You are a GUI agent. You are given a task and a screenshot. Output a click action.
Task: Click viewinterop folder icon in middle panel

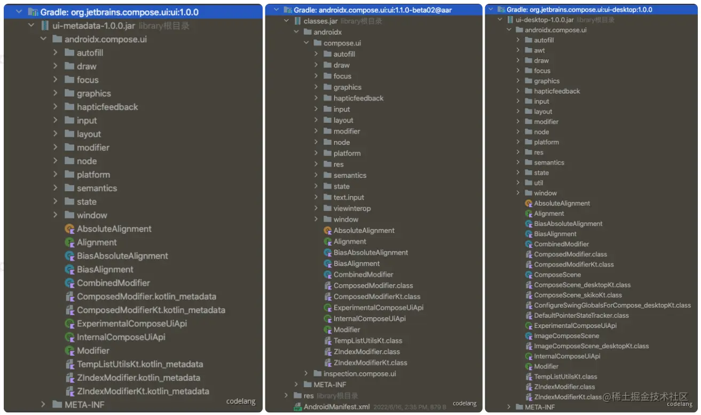tap(328, 208)
